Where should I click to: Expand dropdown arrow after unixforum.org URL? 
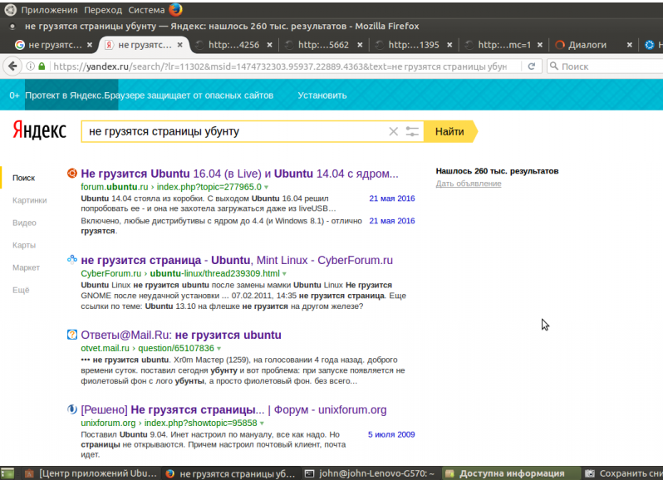click(262, 424)
